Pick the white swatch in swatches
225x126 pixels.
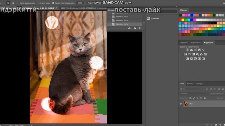pyautogui.click(x=198, y=20)
